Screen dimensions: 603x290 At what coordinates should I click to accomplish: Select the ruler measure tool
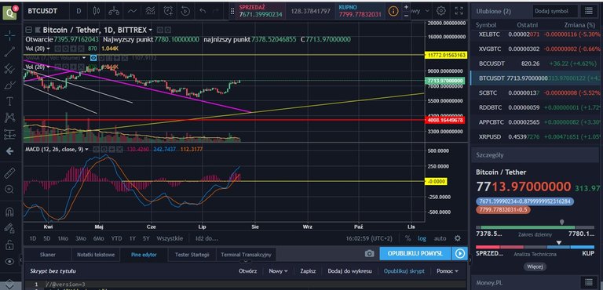tap(9, 173)
